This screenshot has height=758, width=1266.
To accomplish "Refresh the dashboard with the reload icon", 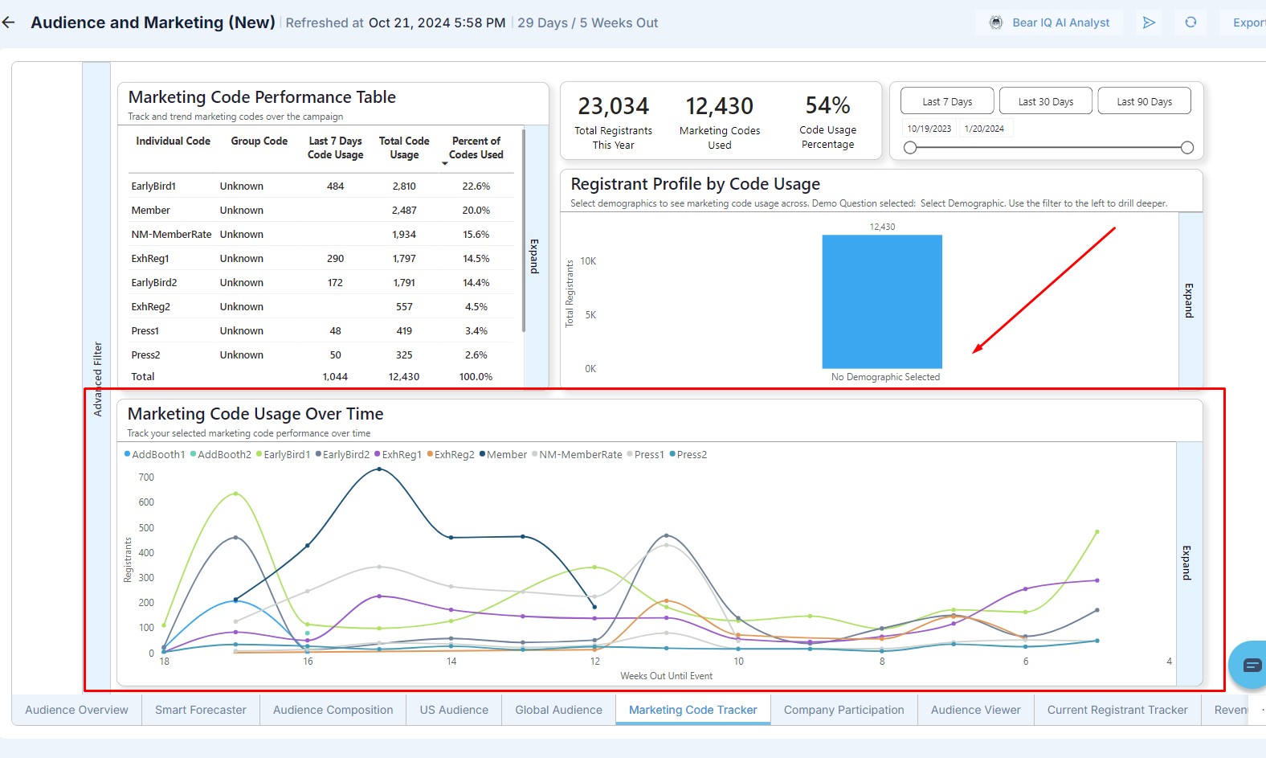I will pos(1190,23).
